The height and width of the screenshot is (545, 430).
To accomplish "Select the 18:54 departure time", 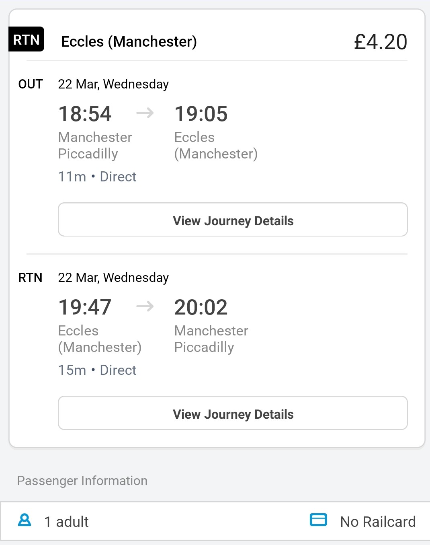I will tap(85, 114).
